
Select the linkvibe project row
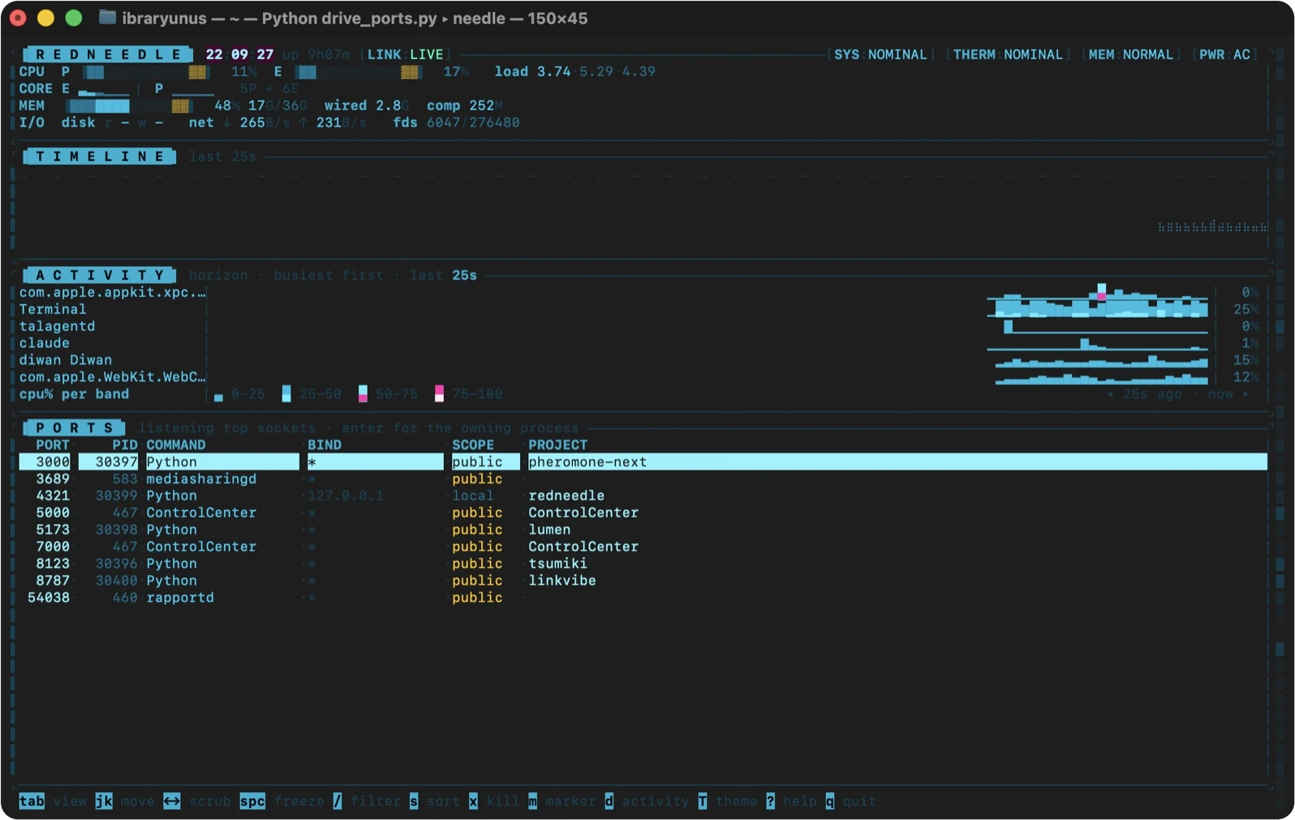643,581
